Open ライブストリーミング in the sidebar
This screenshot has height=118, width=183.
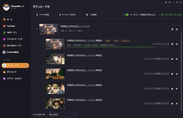click(13, 39)
